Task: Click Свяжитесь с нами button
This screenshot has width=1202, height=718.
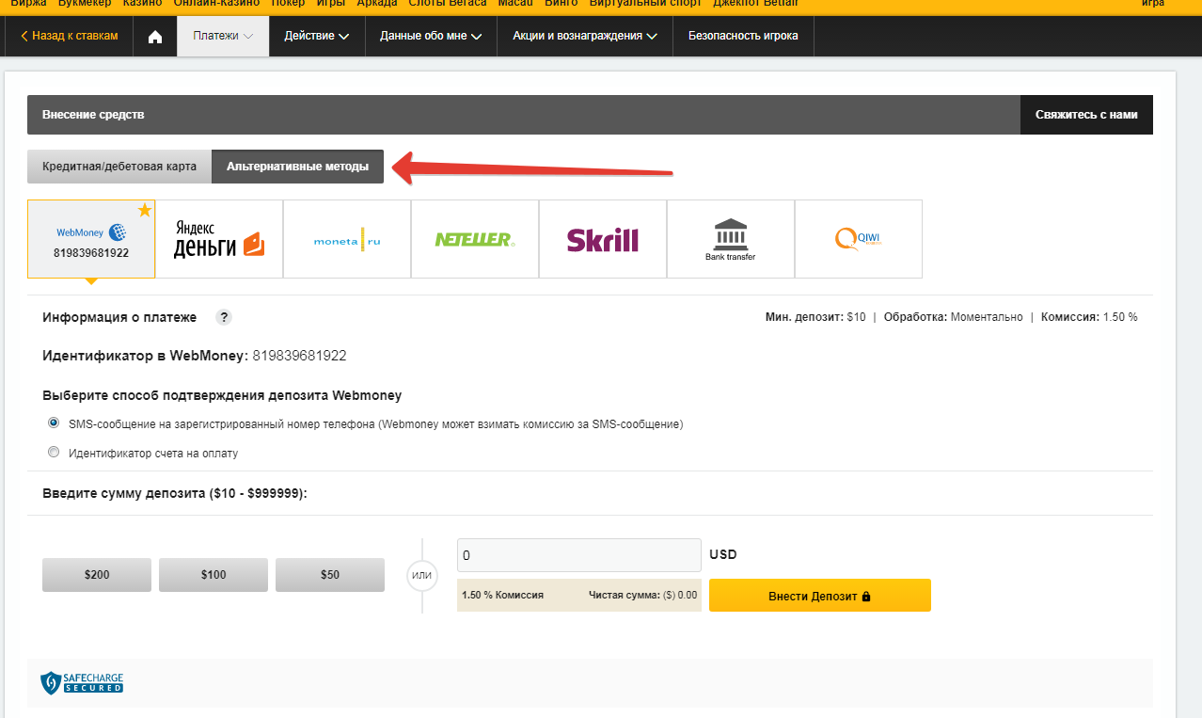Action: click(1086, 115)
